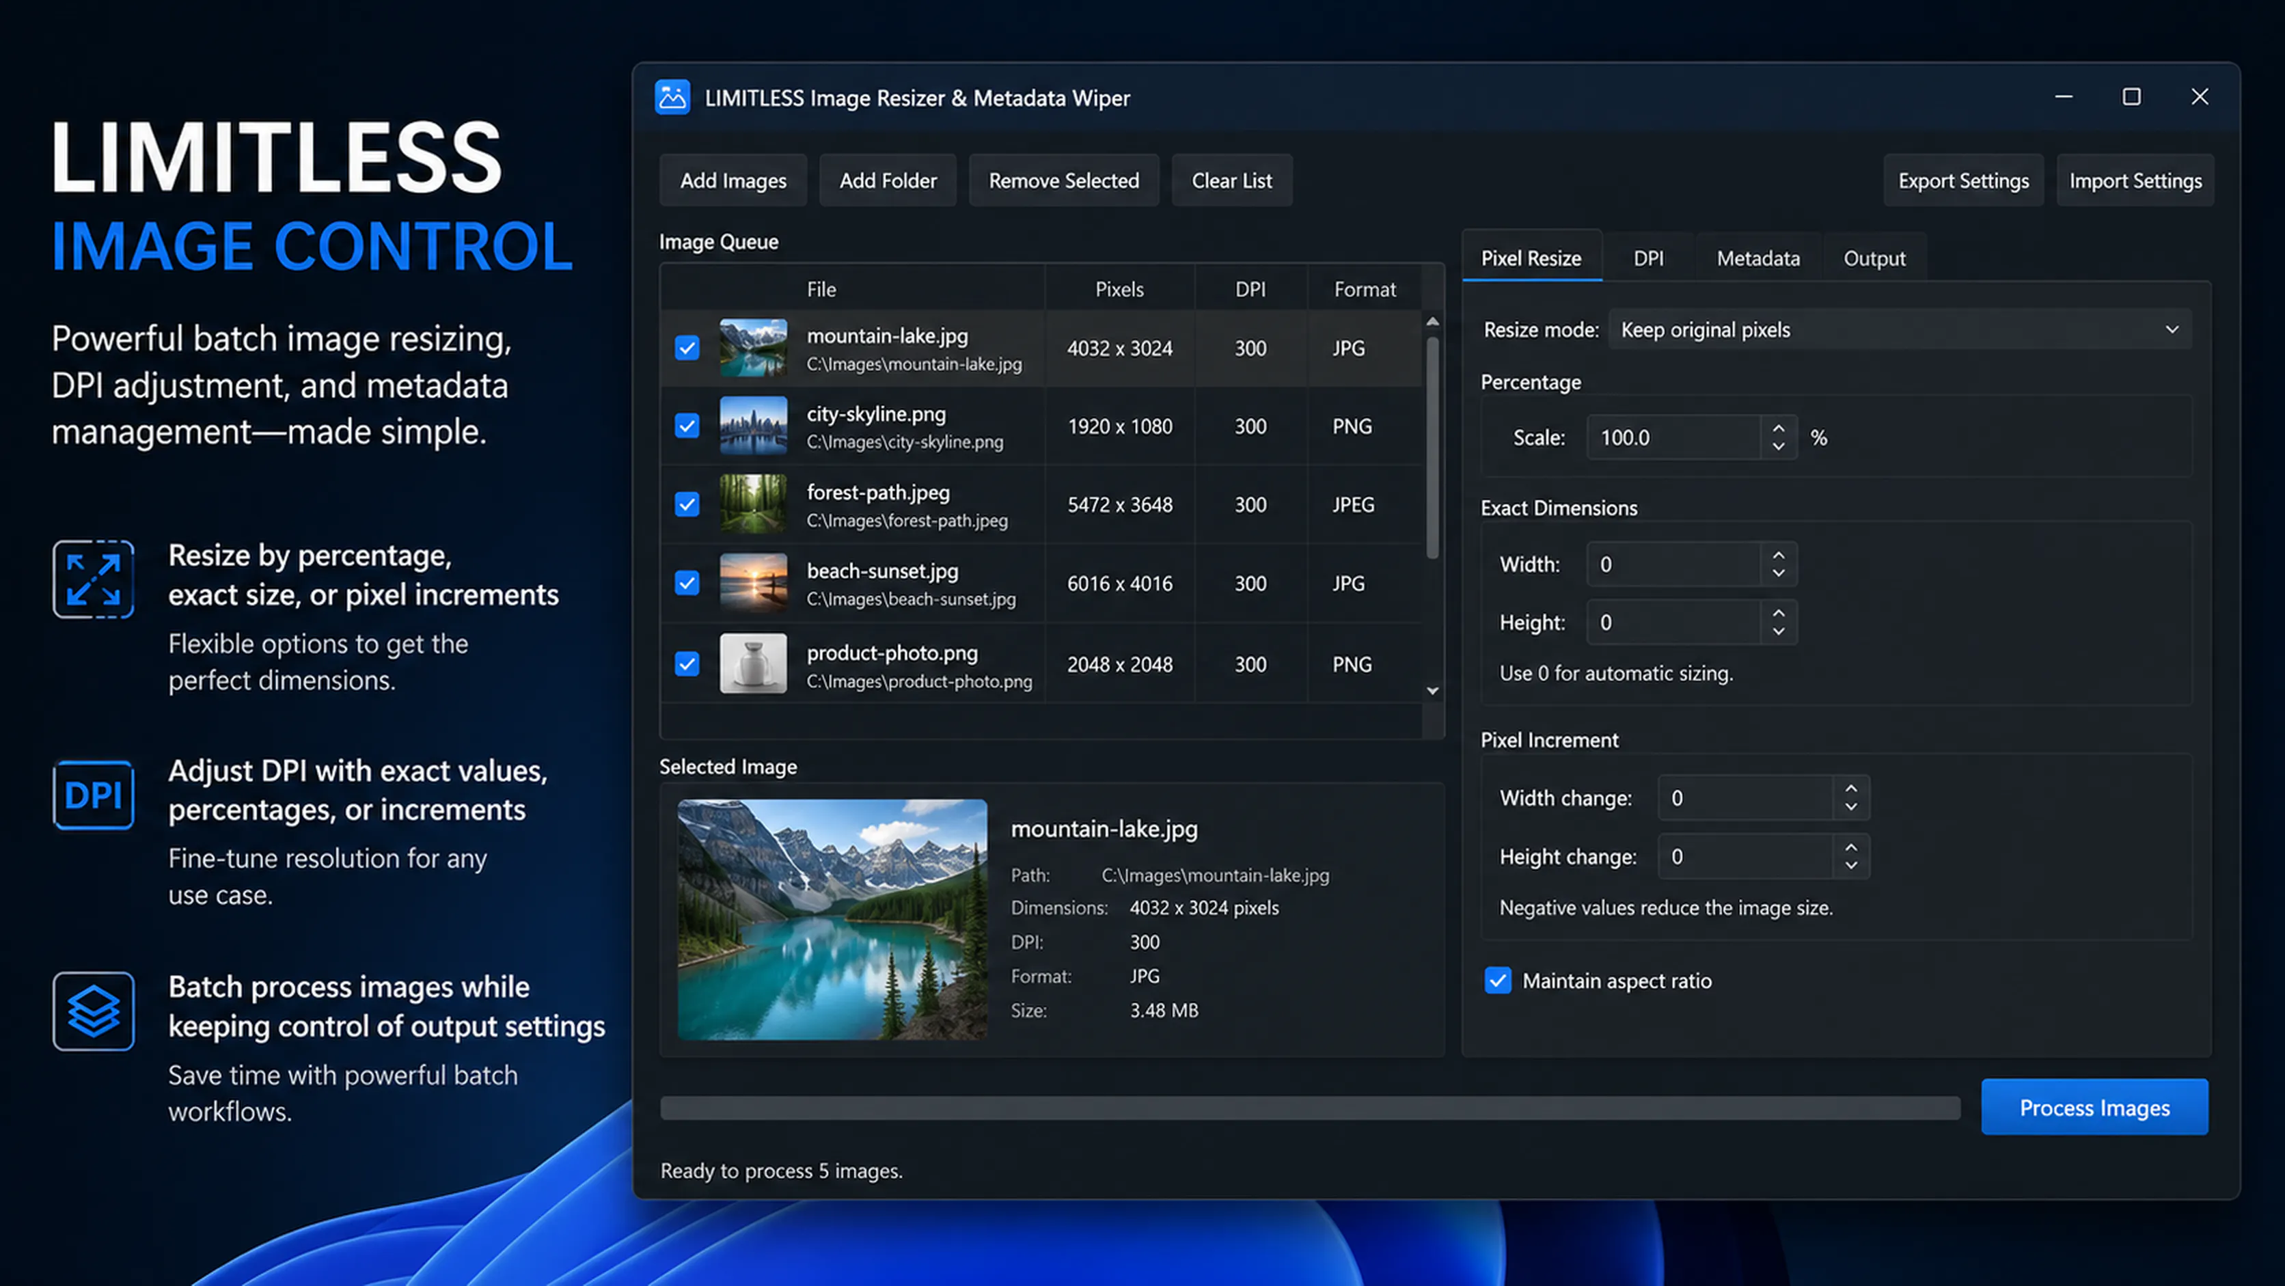Decrease exact Height with down arrow

coord(1779,632)
